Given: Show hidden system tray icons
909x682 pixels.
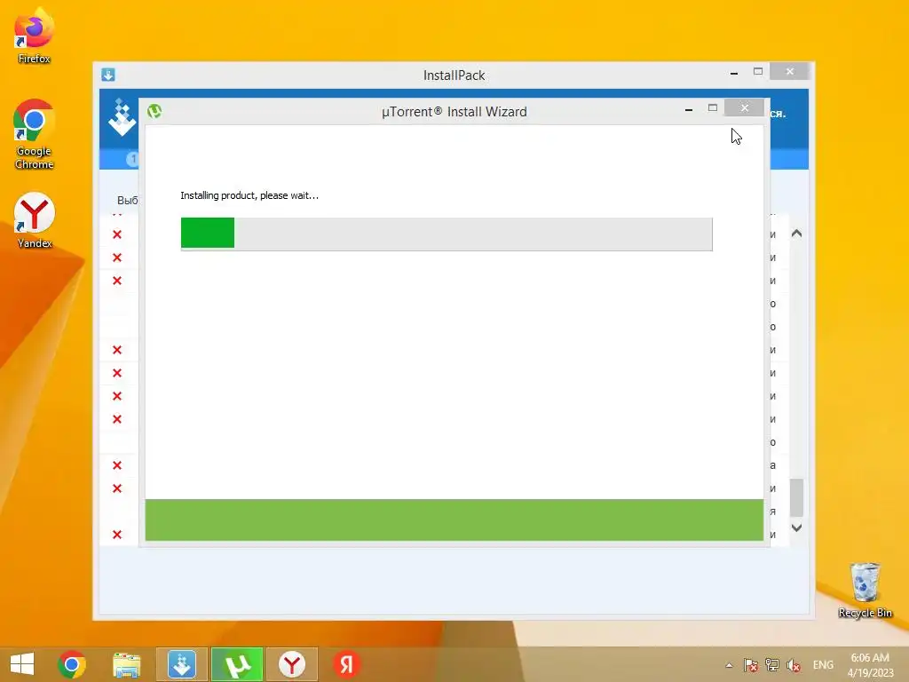Looking at the screenshot, I should point(729,665).
